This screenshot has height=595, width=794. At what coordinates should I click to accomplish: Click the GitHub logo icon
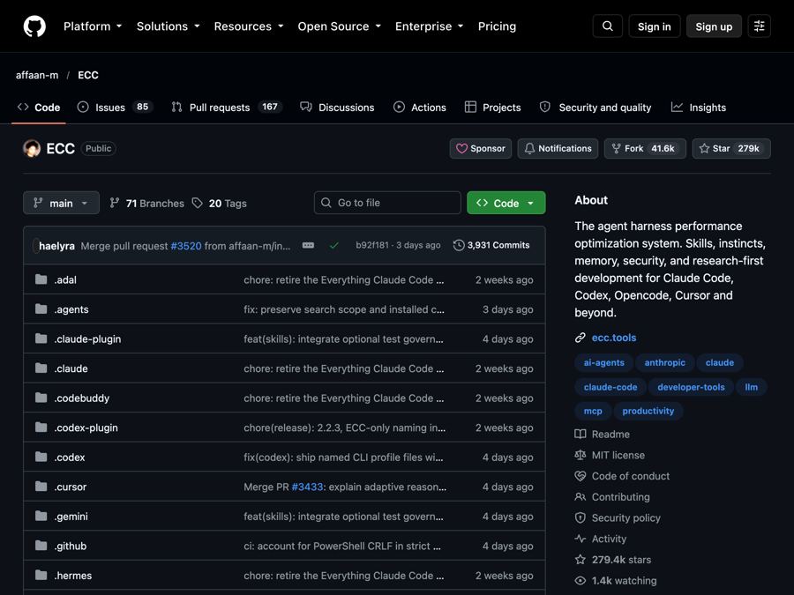[34, 26]
